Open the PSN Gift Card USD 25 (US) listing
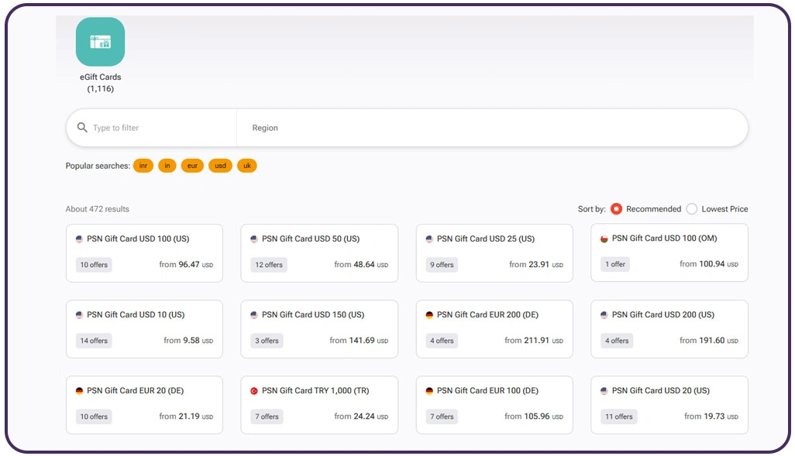This screenshot has width=795, height=456. click(494, 252)
